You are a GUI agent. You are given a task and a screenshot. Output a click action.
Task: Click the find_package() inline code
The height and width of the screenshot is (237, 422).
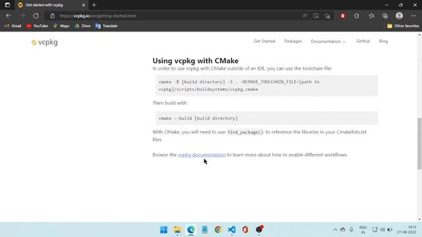click(x=245, y=132)
